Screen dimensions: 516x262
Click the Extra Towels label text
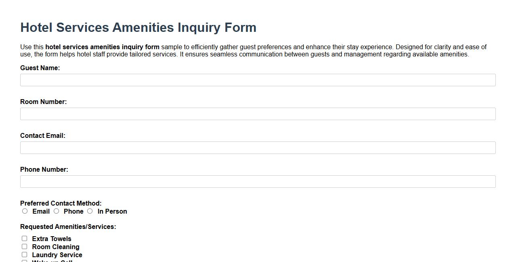point(52,239)
